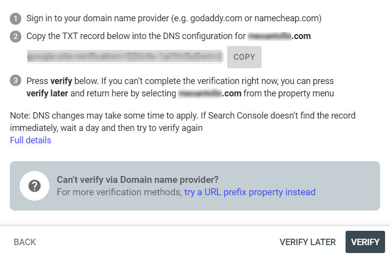Image resolution: width=390 pixels, height=256 pixels.
Task: Click the namecheap.com example text
Action: (286, 18)
